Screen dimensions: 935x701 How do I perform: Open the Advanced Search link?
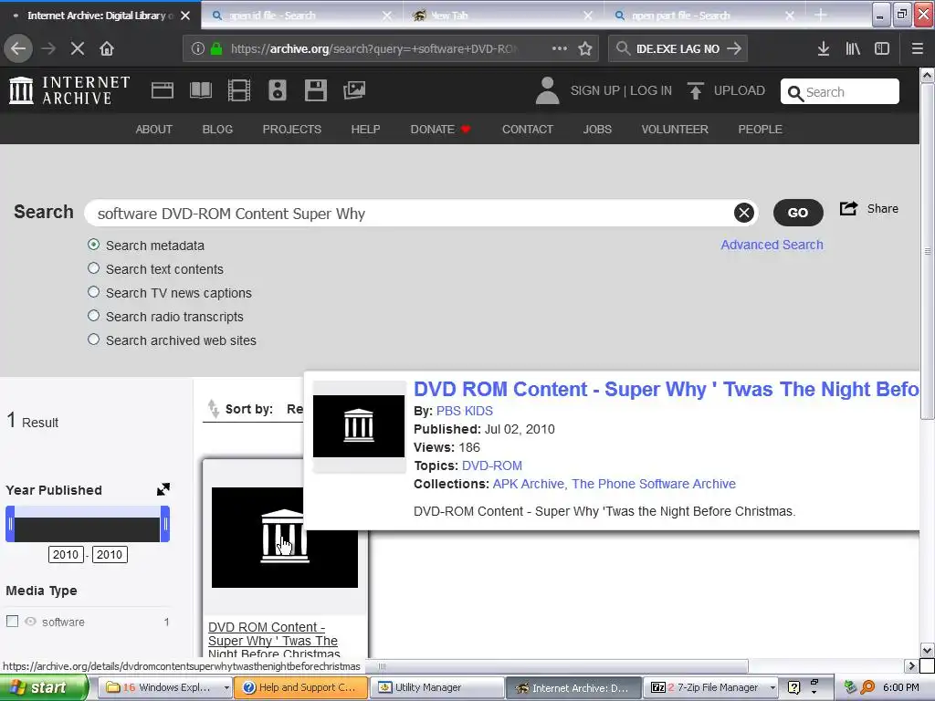(772, 245)
